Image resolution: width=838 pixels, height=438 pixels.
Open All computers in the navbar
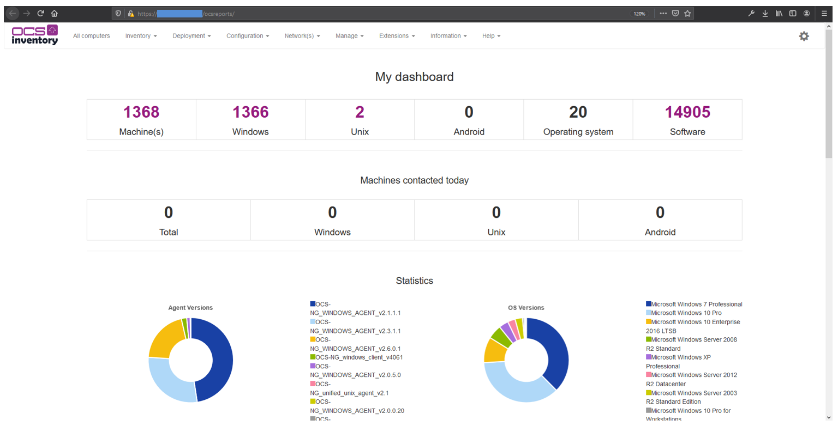pyautogui.click(x=92, y=36)
